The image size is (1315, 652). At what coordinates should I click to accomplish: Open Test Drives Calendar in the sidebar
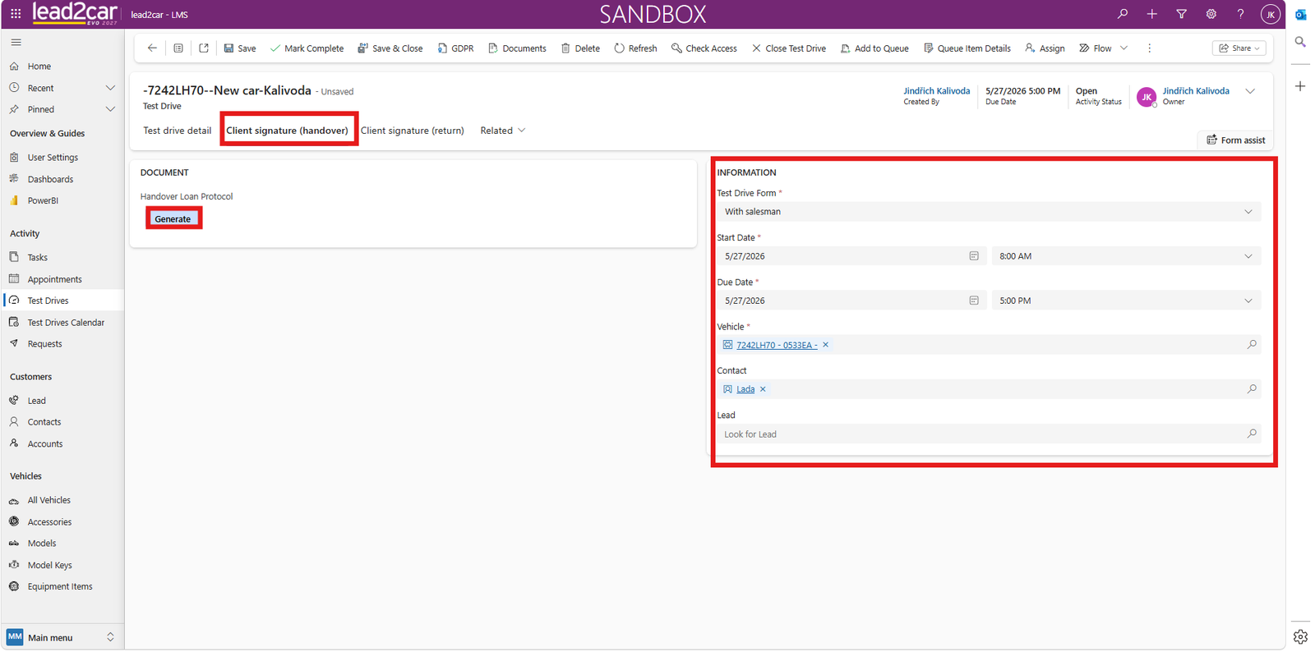click(66, 323)
